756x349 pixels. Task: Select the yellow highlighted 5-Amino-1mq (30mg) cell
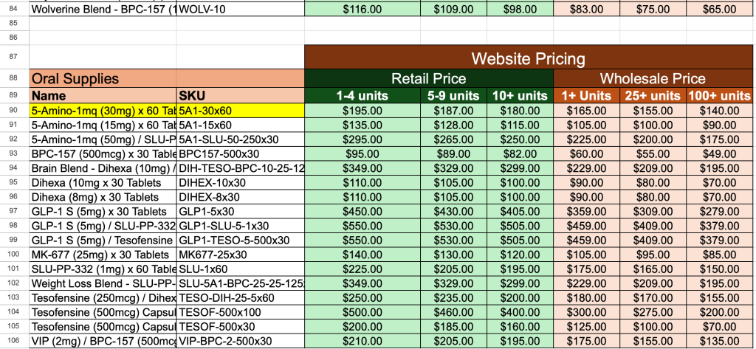(x=103, y=110)
